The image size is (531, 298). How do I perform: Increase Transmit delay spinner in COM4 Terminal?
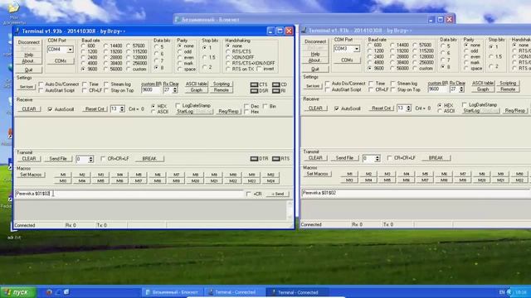90,157
